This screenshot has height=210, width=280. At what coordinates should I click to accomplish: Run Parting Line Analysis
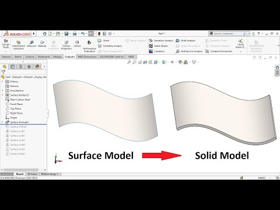pos(189,51)
